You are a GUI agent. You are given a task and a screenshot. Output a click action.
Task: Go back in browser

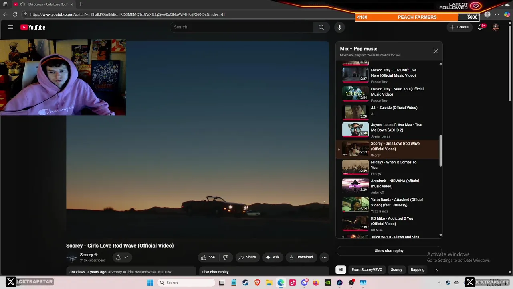[5, 14]
